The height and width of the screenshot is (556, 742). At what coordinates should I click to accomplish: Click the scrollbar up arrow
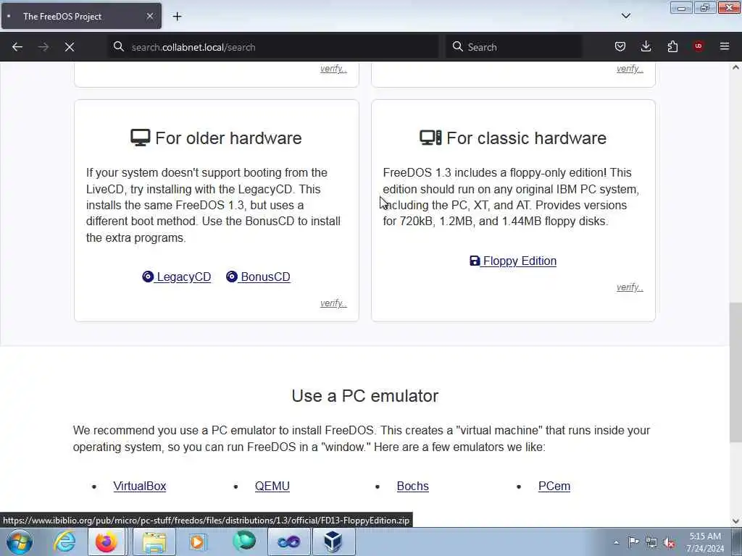[735, 67]
